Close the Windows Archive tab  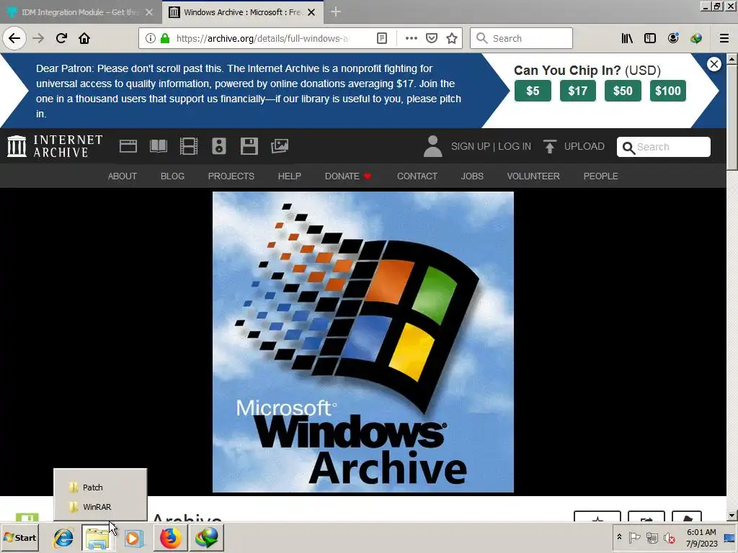(311, 13)
